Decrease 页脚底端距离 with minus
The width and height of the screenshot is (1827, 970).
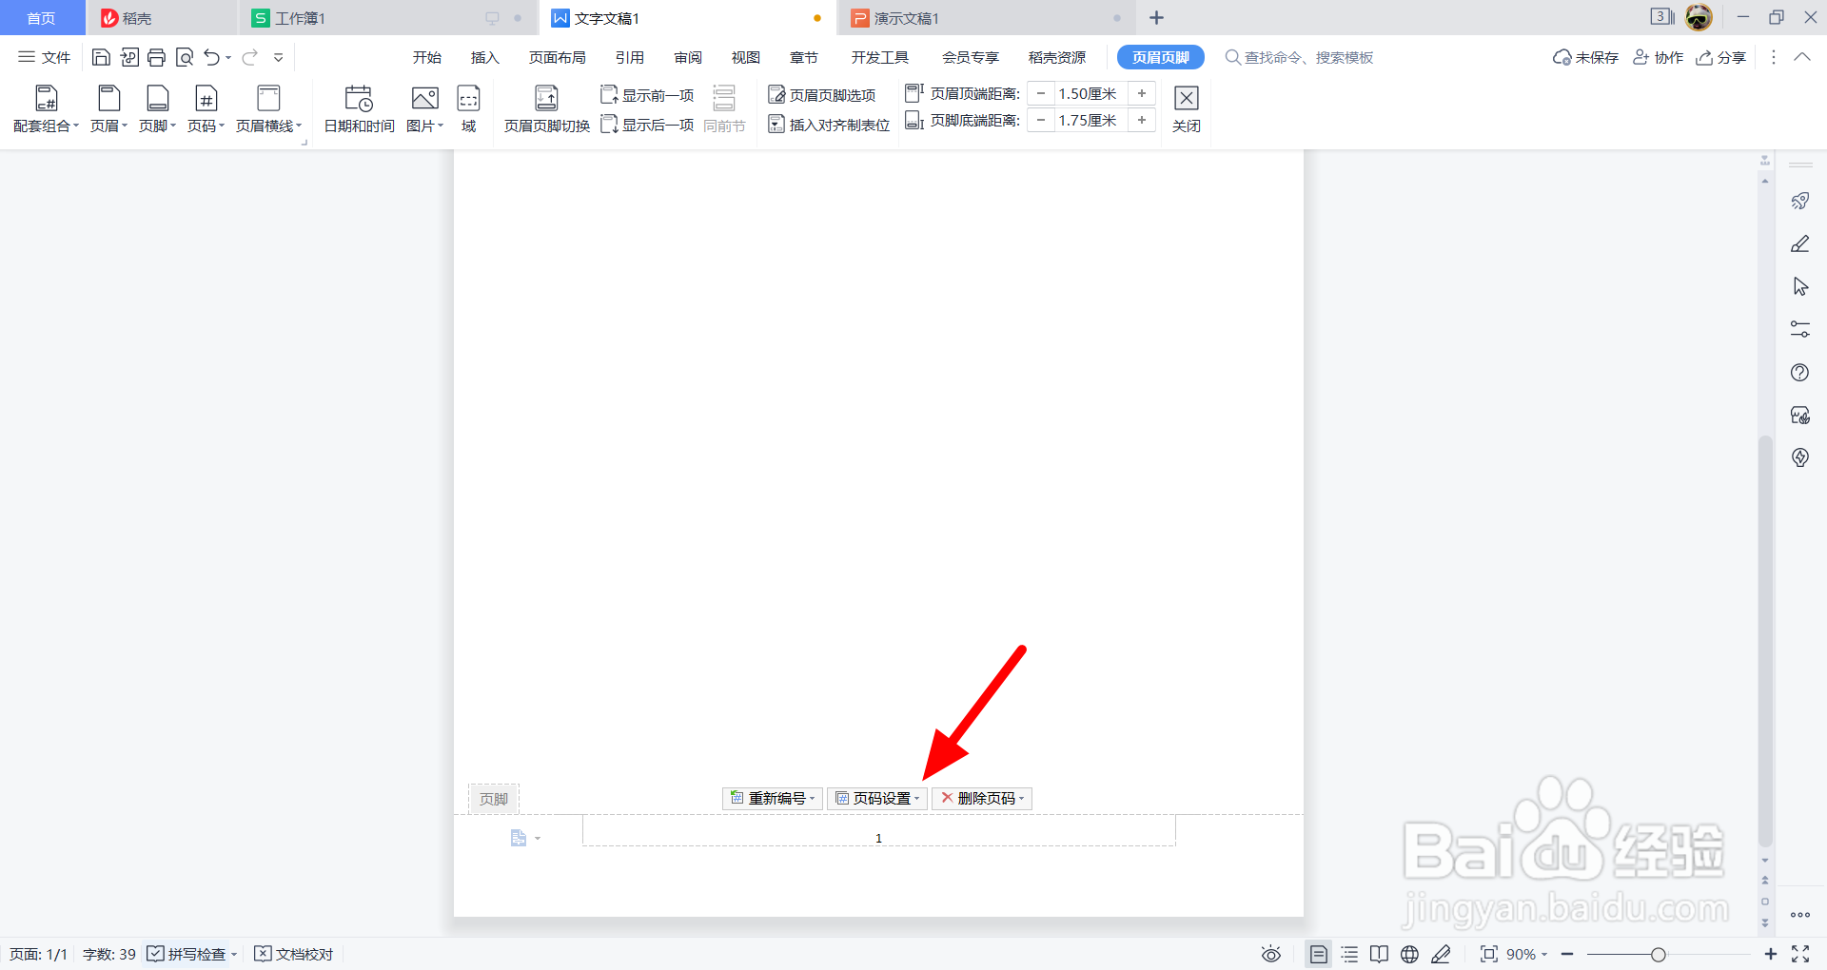(1041, 120)
